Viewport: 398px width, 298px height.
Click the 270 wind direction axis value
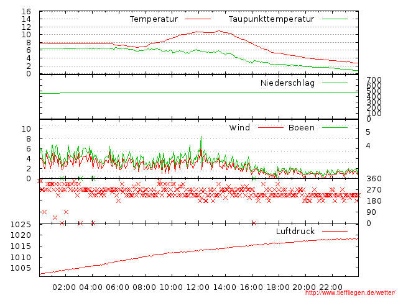pyautogui.click(x=374, y=190)
